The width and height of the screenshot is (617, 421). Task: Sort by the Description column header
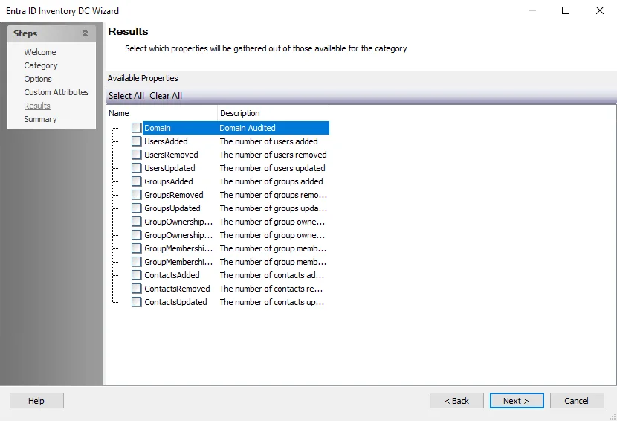point(273,113)
